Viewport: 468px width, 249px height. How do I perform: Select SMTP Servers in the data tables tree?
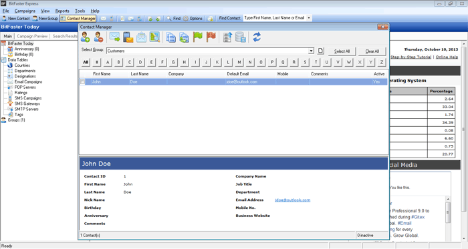[x=26, y=109]
